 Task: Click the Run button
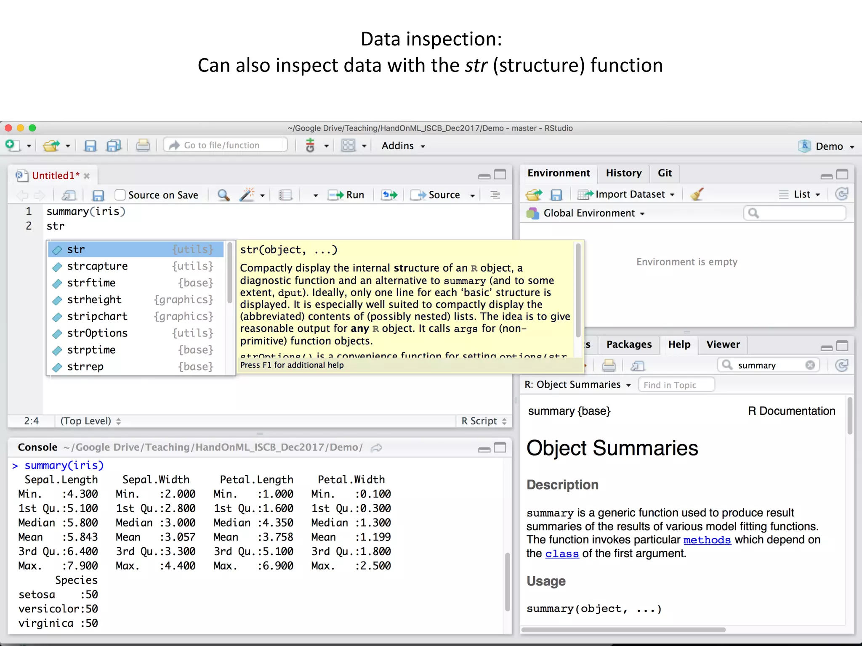[346, 195]
